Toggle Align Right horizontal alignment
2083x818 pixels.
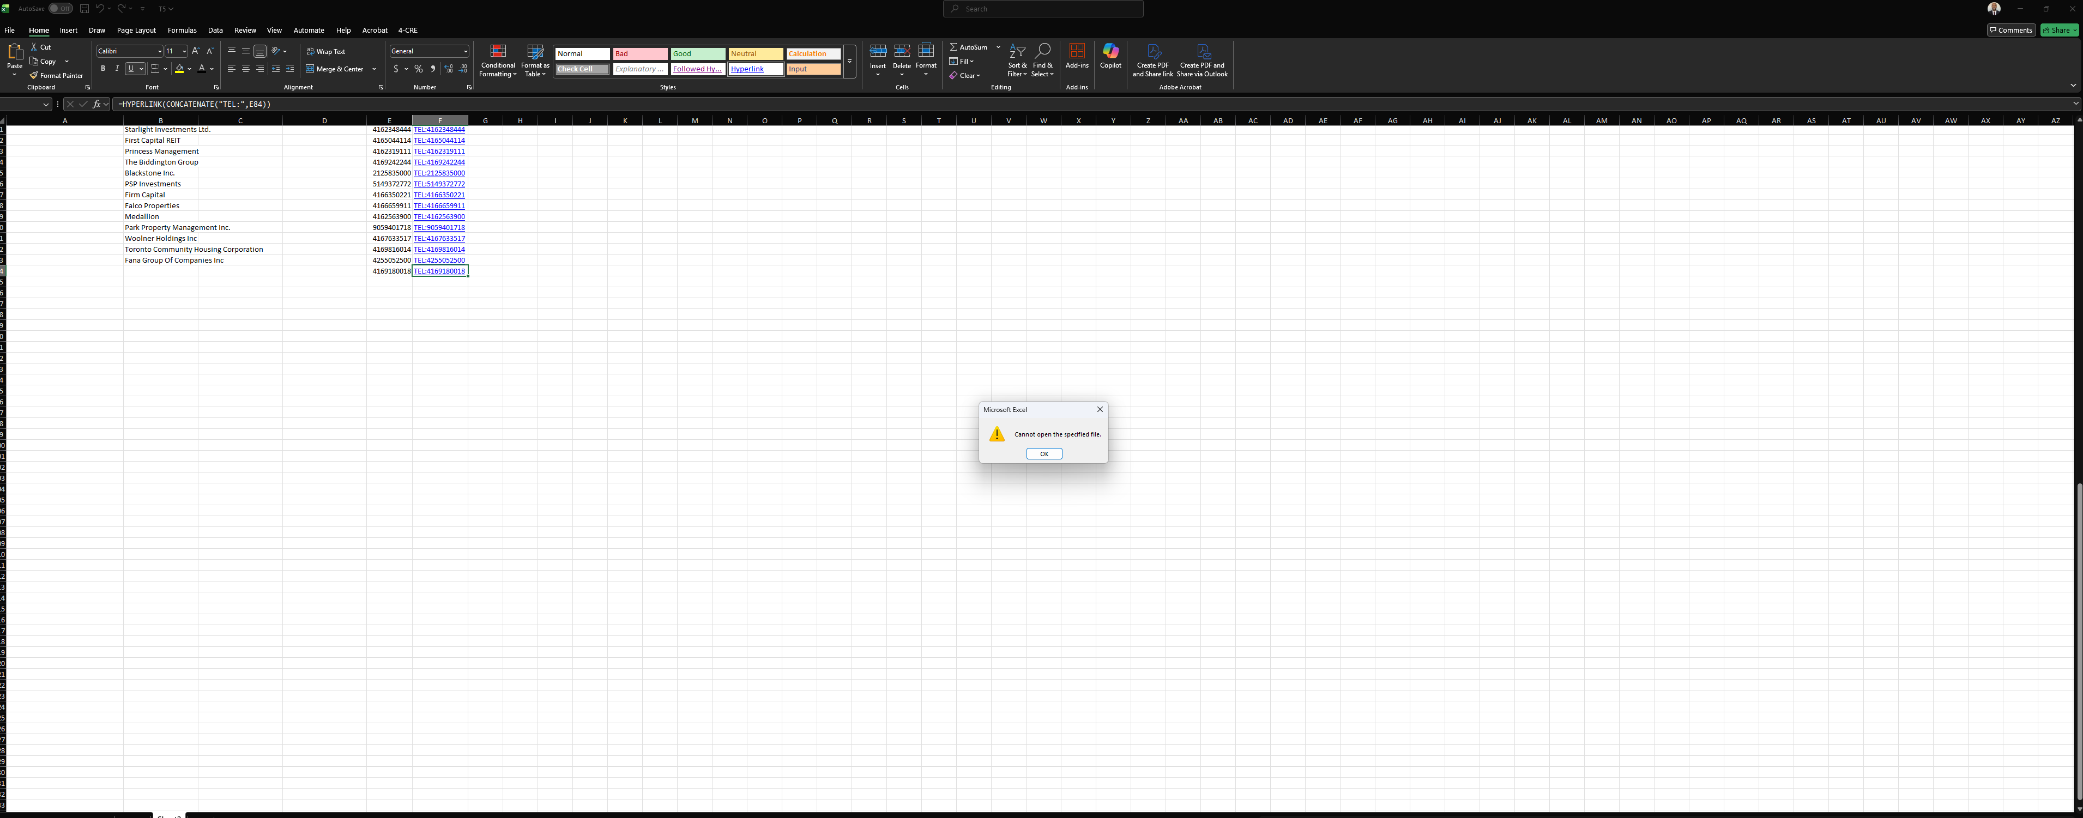tap(259, 69)
